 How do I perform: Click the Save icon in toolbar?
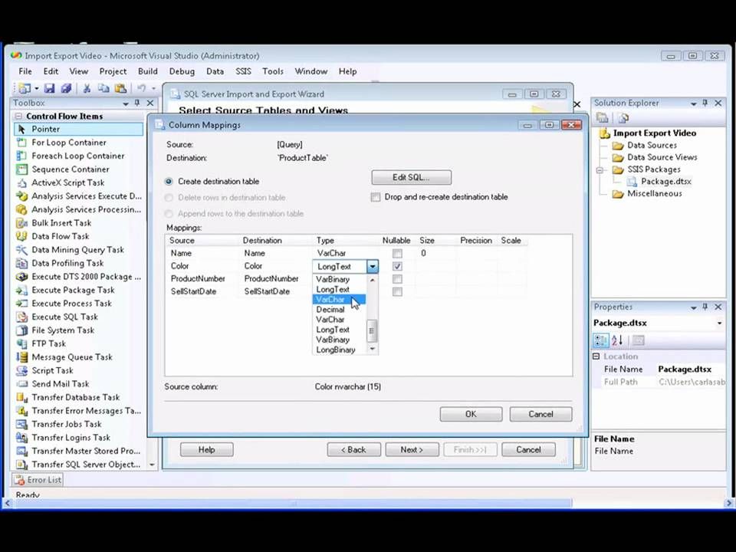click(x=49, y=87)
